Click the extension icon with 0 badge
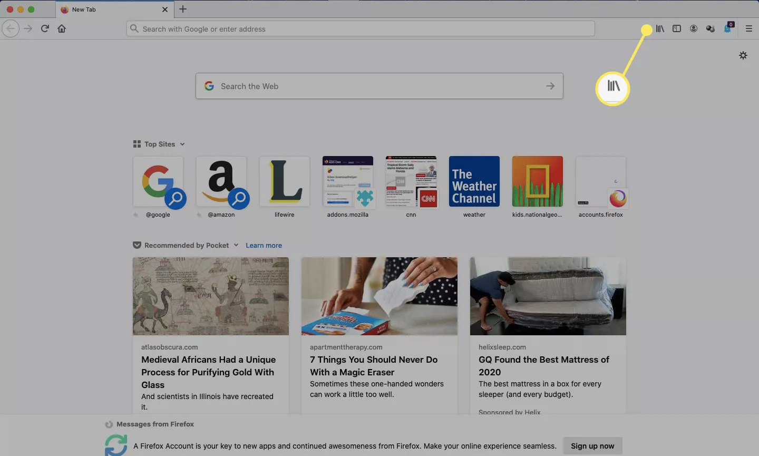This screenshot has height=456, width=759. (x=728, y=28)
